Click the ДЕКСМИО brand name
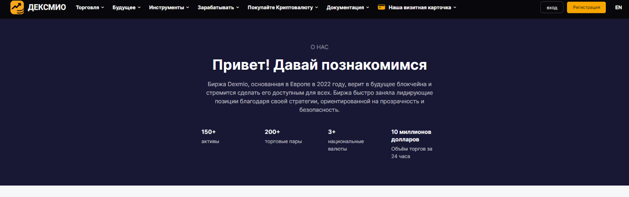The height and width of the screenshot is (197, 629). click(47, 7)
